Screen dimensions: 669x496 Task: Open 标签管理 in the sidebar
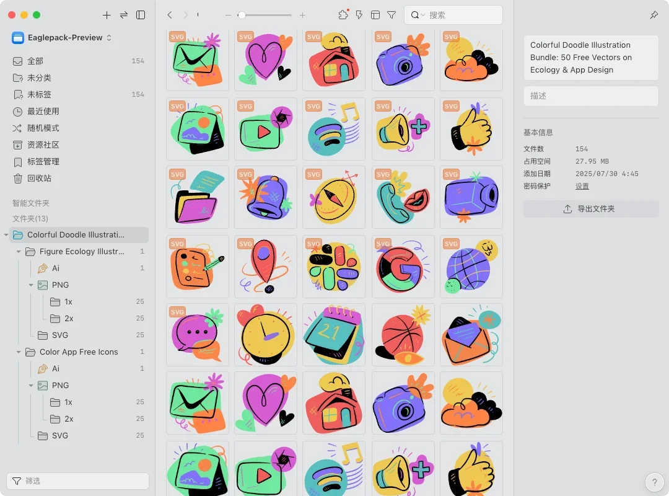pos(43,162)
